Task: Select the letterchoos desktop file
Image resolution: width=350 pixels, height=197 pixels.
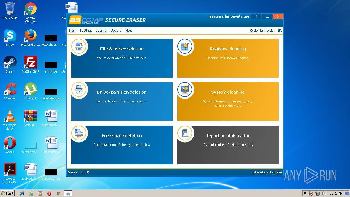Action: tap(51, 40)
